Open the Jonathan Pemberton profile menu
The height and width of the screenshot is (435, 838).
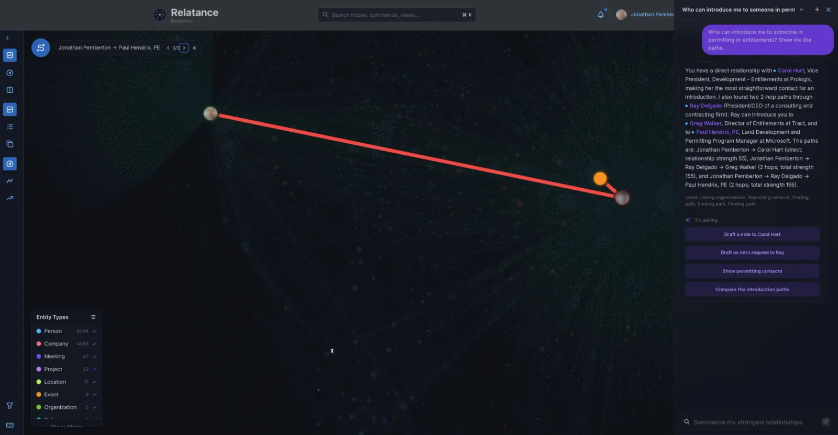coord(645,15)
